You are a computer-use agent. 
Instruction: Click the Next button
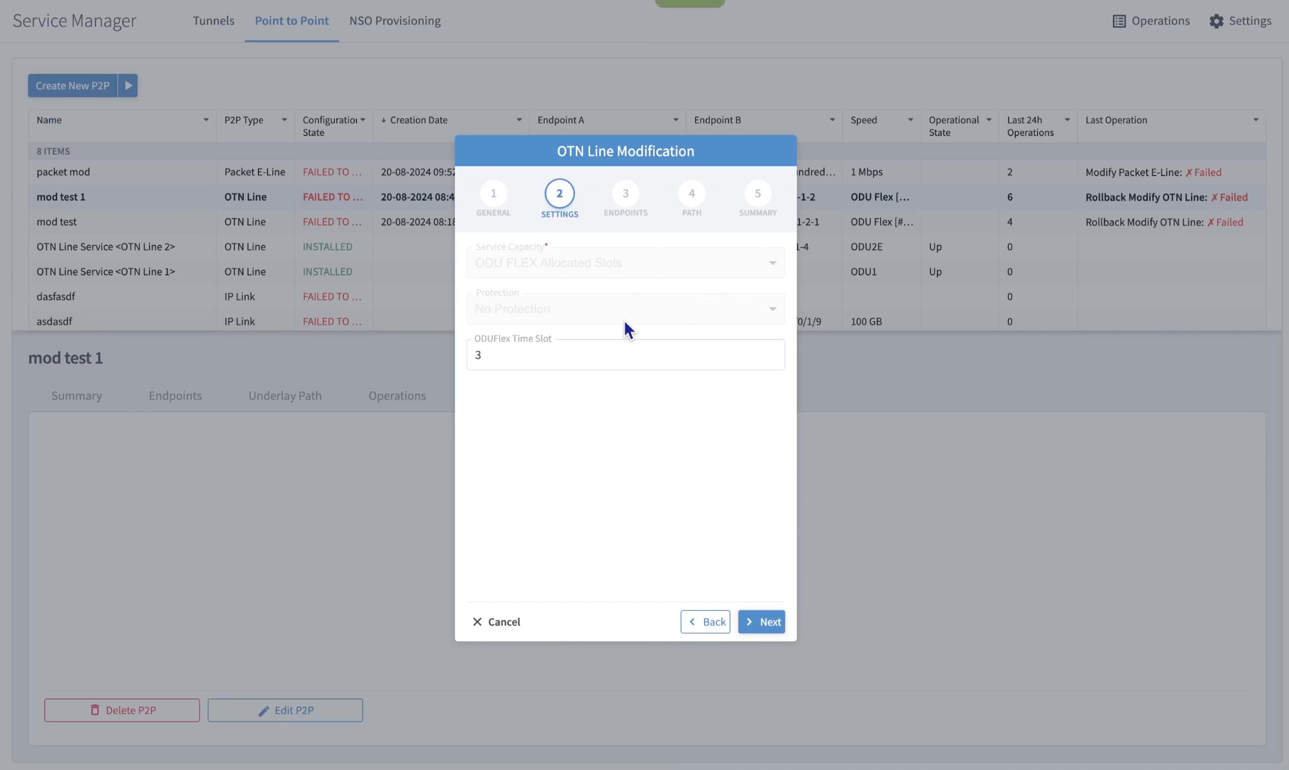pyautogui.click(x=761, y=622)
